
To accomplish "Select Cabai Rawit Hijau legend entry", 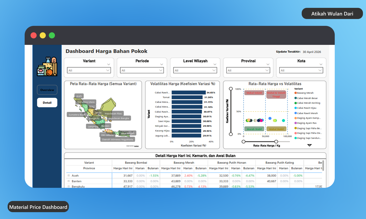I will (x=305, y=108).
